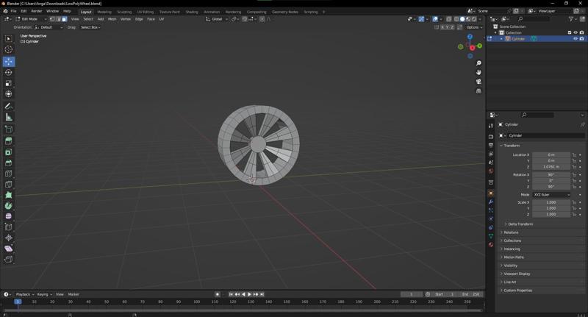Image resolution: width=588 pixels, height=317 pixels.
Task: Activate the Scale tool
Action: 8,83
